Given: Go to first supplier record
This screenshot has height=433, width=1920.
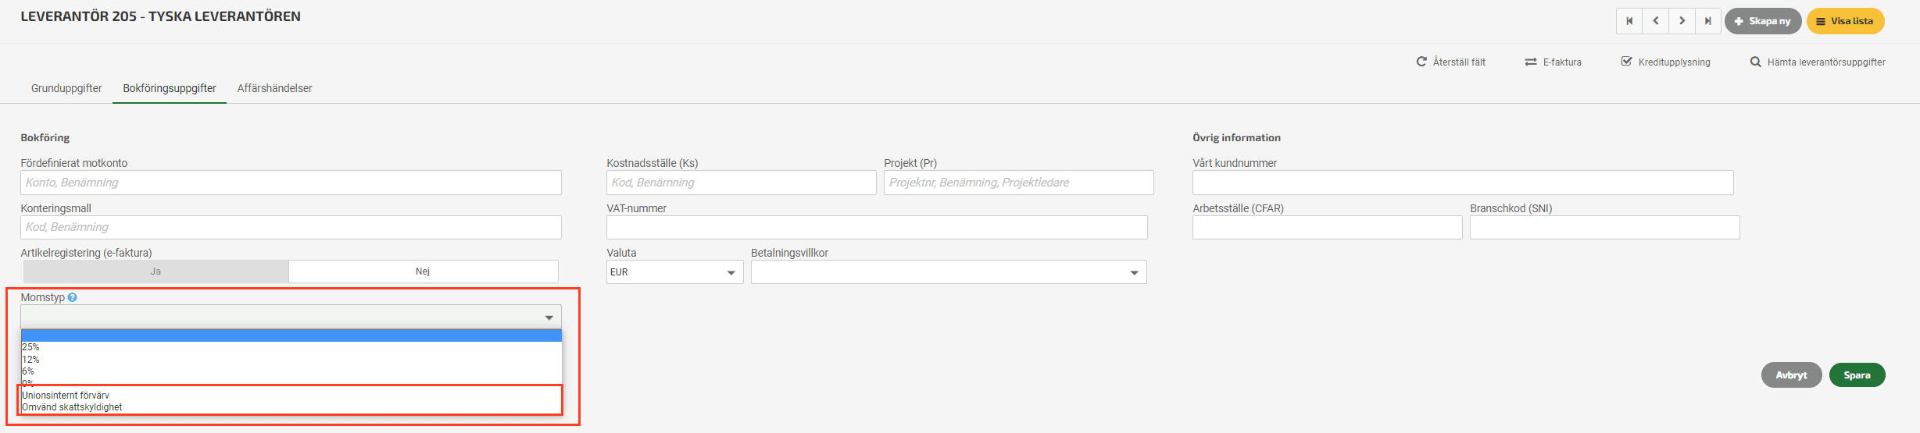Looking at the screenshot, I should pos(1629,21).
